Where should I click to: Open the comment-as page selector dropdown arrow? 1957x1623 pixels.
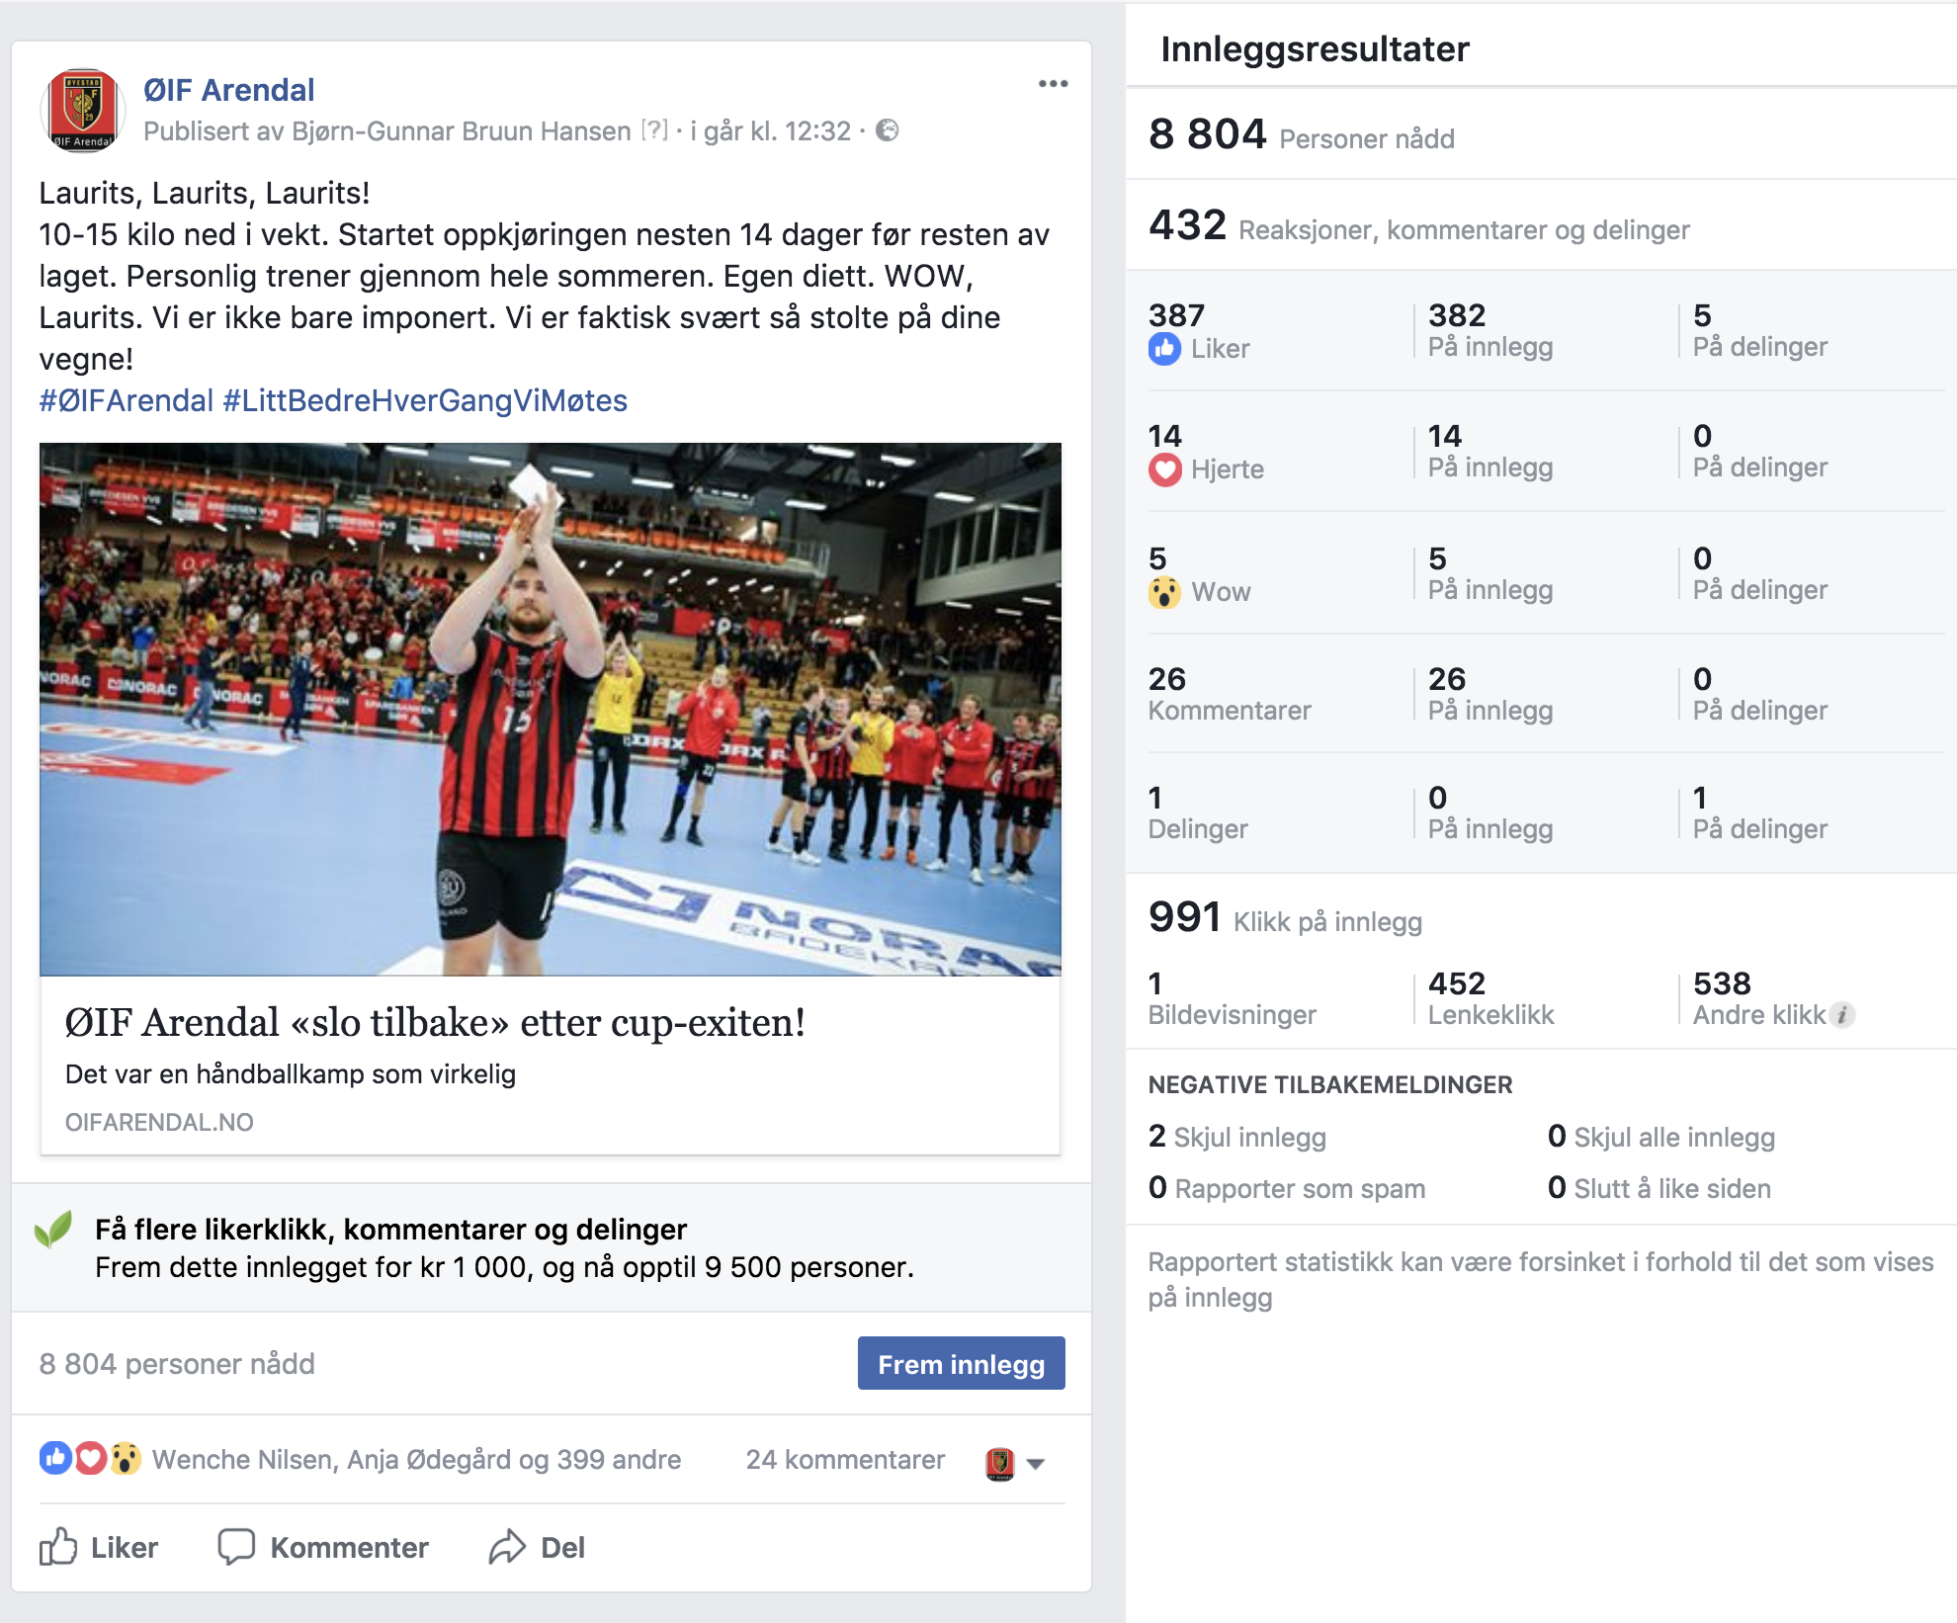click(x=1036, y=1464)
